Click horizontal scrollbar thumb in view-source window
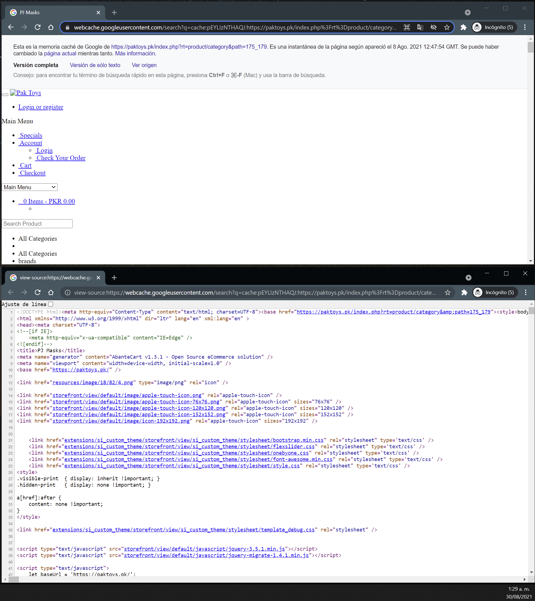Screen dimensions: 535x601 pyautogui.click(x=14, y=580)
